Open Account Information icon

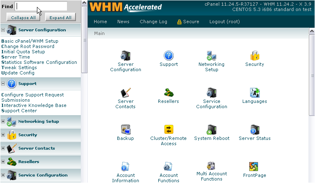[125, 167]
